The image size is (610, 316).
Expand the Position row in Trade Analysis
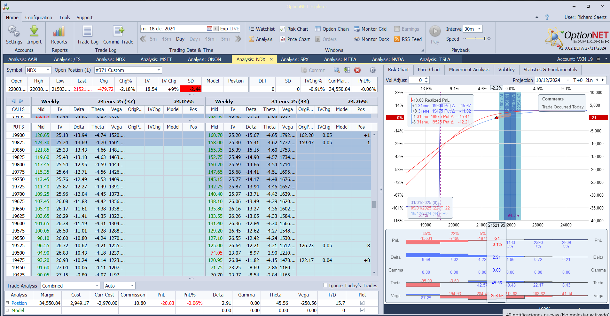pos(7,303)
